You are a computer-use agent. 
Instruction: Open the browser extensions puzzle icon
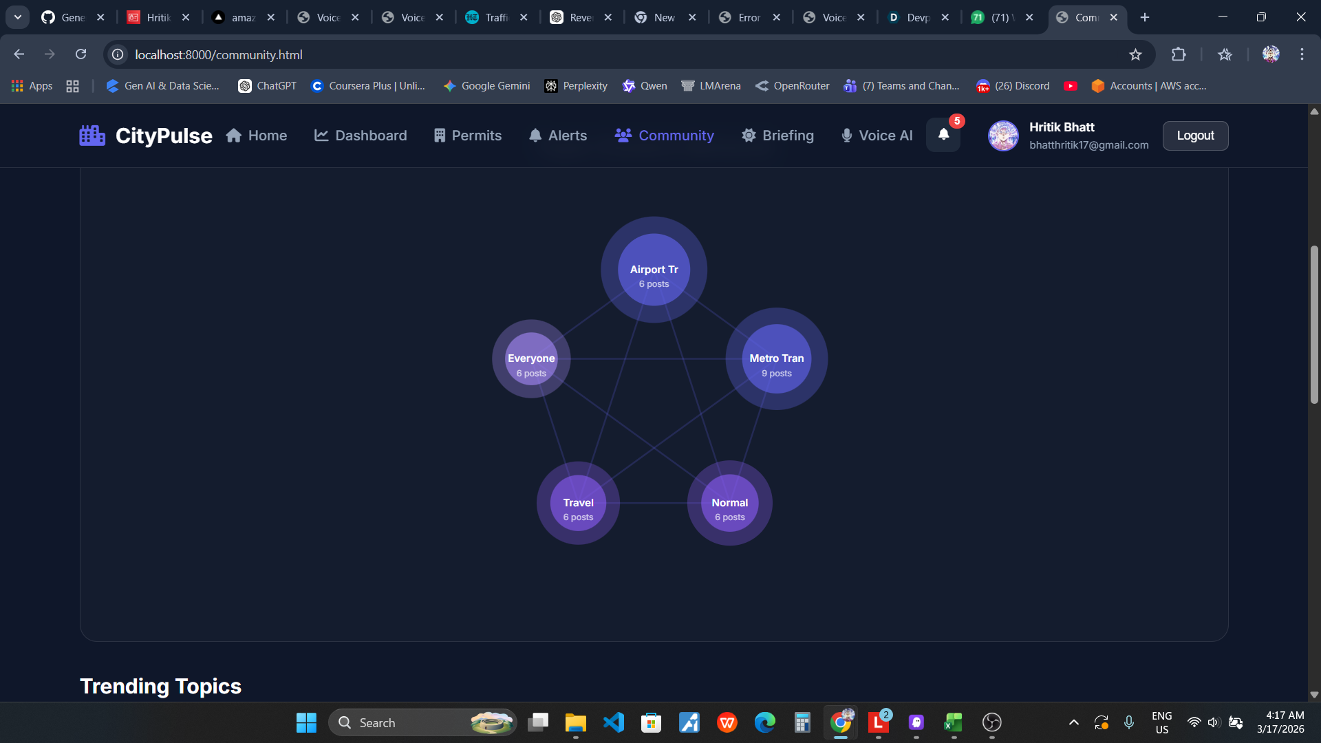point(1179,54)
